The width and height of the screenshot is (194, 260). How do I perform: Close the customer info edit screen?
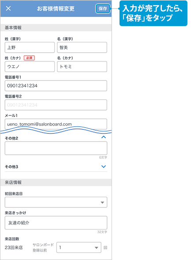click(x=8, y=8)
